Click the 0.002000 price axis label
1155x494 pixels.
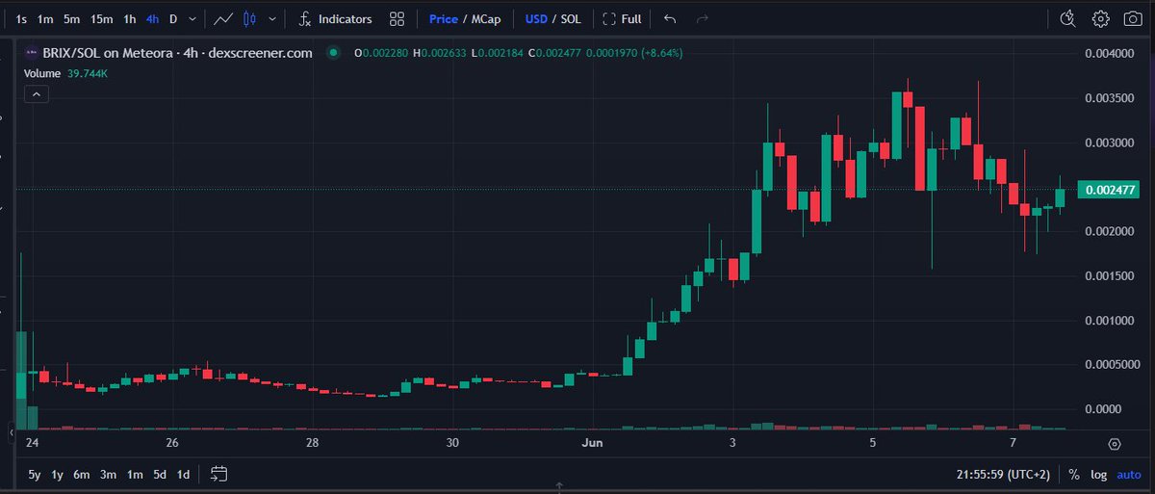1108,231
